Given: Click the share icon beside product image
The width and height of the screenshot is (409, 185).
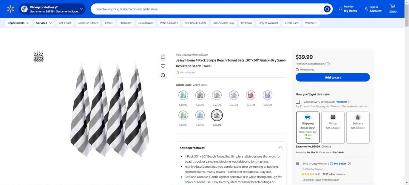Looking at the screenshot, I should (163, 57).
